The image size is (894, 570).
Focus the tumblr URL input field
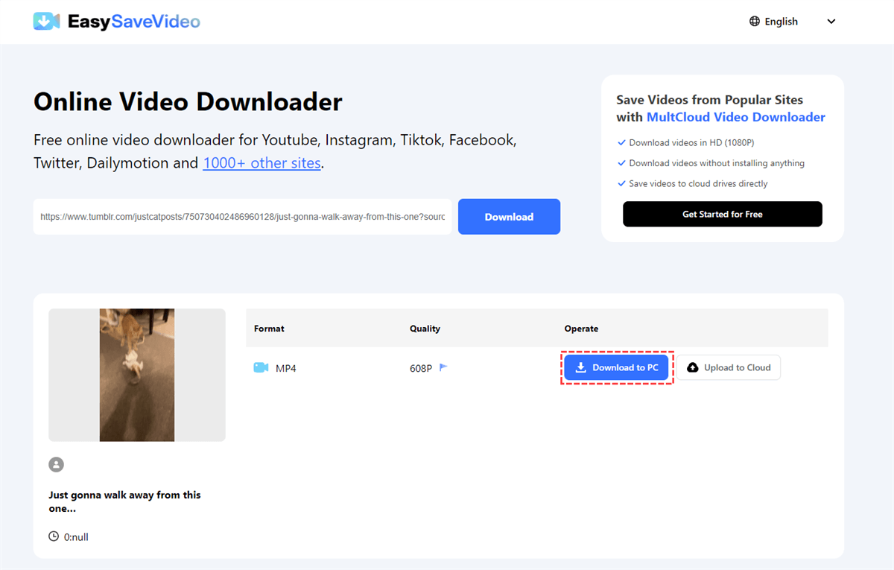(x=243, y=217)
